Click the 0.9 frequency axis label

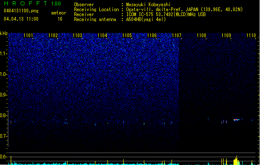(3, 95)
